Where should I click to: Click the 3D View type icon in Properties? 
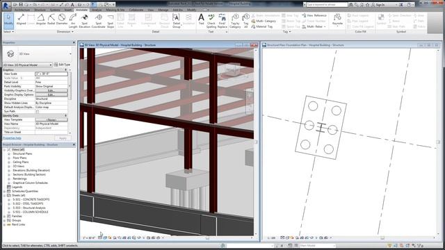(x=10, y=54)
